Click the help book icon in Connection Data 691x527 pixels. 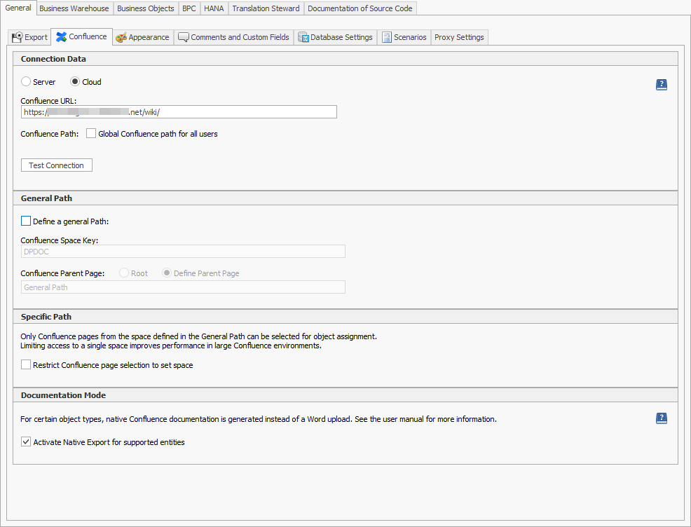pos(661,85)
